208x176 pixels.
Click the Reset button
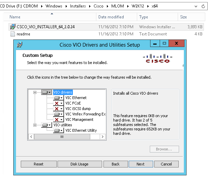pos(39,164)
